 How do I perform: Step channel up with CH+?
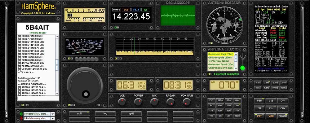(283, 108)
